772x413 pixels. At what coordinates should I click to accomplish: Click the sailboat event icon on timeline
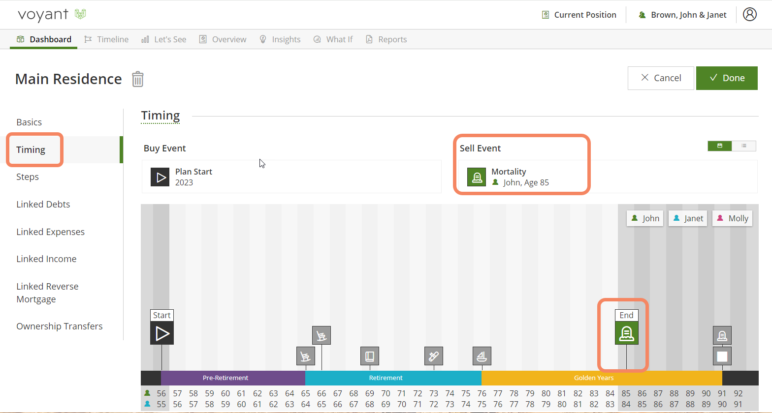pos(482,356)
